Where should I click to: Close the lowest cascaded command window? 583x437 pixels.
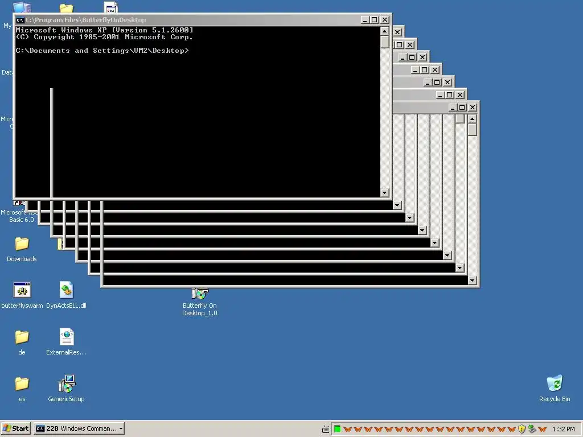[472, 108]
